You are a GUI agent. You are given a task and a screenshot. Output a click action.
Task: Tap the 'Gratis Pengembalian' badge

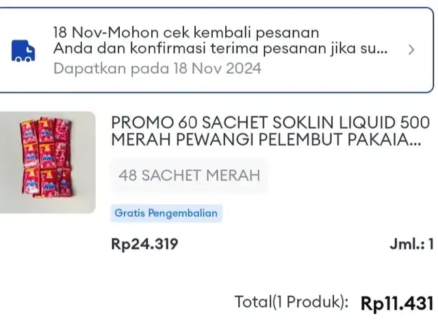(x=166, y=213)
